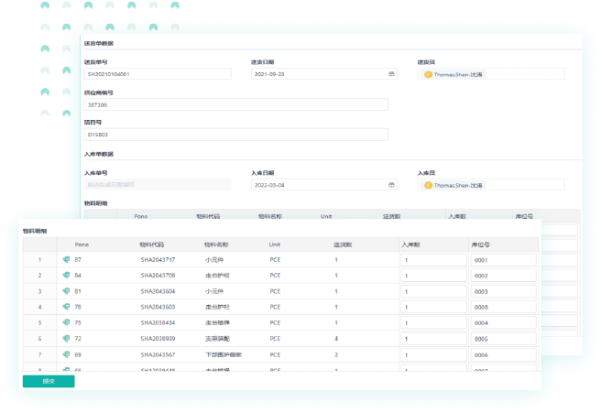The image size is (602, 413).
Task: Focus inbound quantity input for SHA2043567
Action: pos(433,355)
